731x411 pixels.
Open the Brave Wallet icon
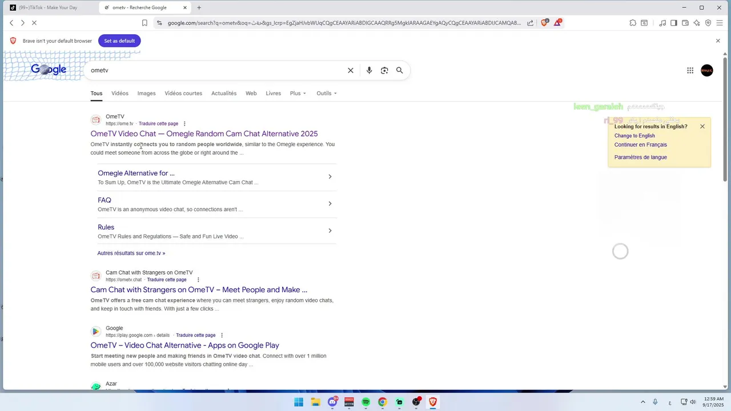pyautogui.click(x=685, y=23)
